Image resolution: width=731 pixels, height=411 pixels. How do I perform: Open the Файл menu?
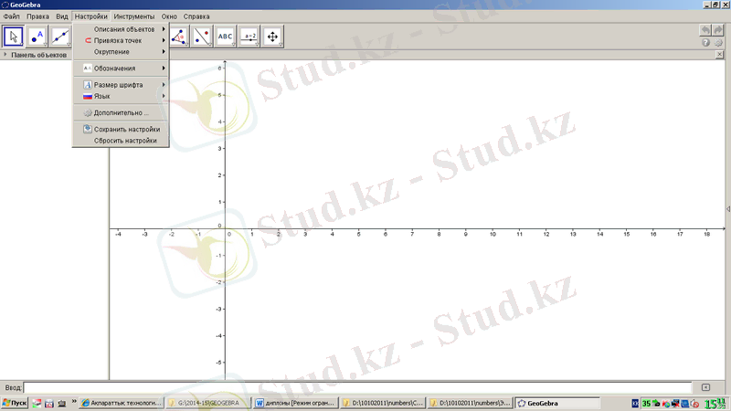(x=12, y=16)
